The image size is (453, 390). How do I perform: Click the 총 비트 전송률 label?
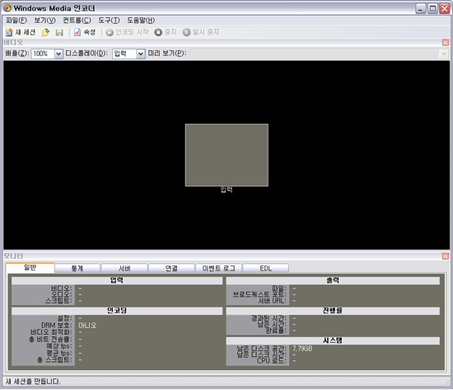pyautogui.click(x=50, y=339)
